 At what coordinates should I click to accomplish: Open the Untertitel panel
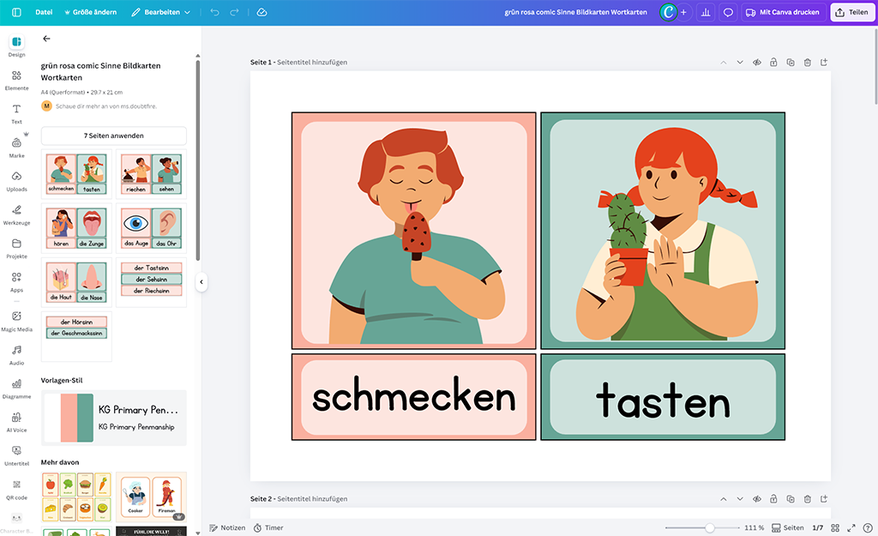point(16,456)
